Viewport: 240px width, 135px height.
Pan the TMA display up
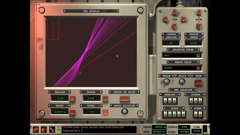pyautogui.click(x=174, y=12)
